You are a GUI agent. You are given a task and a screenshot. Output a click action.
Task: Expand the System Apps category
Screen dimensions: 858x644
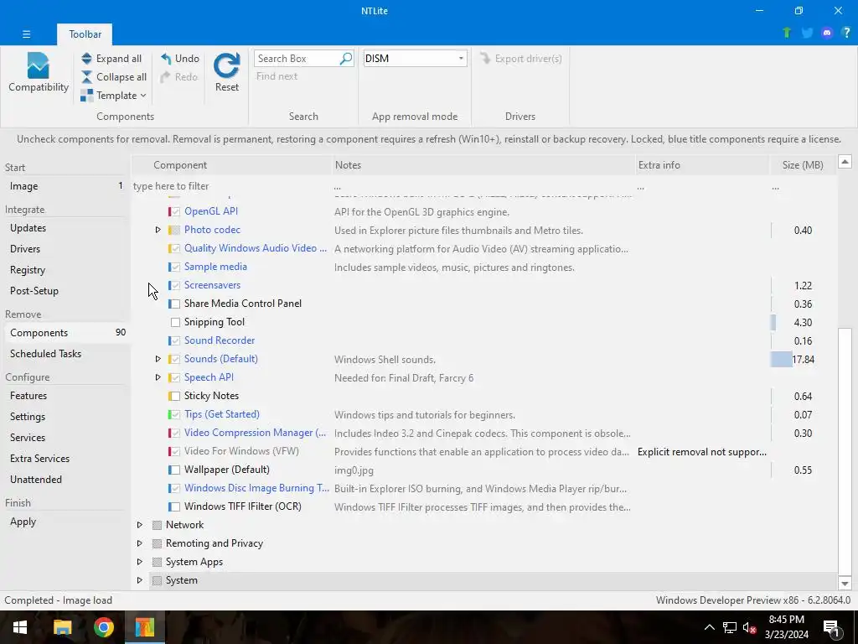coord(140,562)
